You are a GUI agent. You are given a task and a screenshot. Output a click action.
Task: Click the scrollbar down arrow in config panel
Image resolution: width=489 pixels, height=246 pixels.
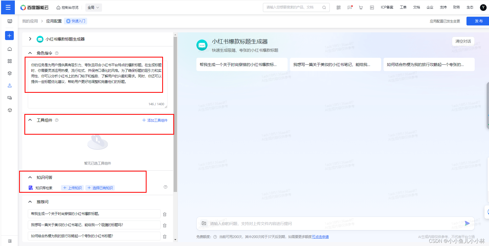pyautogui.click(x=175, y=240)
